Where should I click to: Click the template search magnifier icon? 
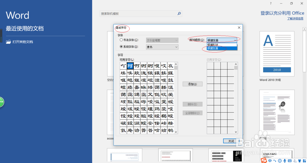(179, 13)
